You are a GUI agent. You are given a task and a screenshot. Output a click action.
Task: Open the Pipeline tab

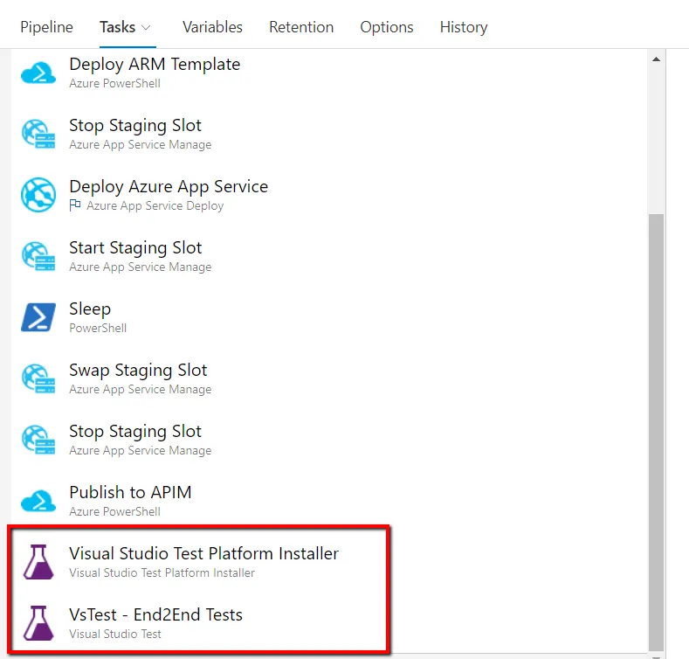(x=46, y=27)
